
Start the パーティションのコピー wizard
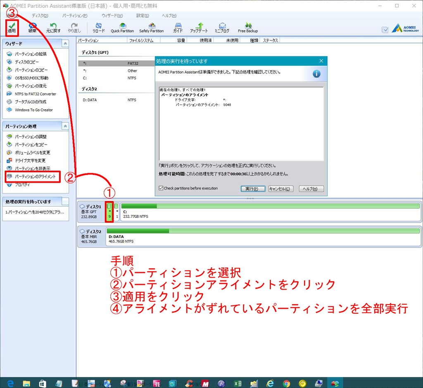[x=27, y=70]
